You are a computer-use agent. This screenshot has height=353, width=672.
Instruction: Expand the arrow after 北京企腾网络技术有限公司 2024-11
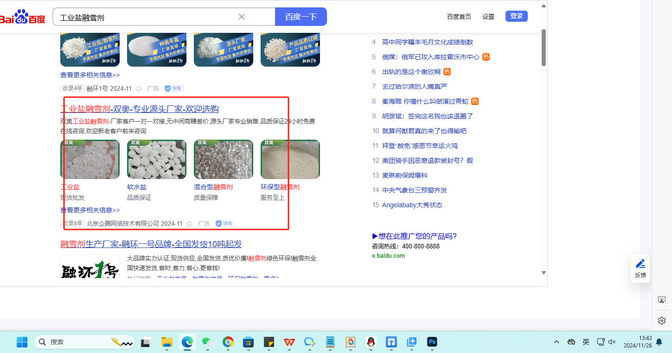click(x=189, y=224)
